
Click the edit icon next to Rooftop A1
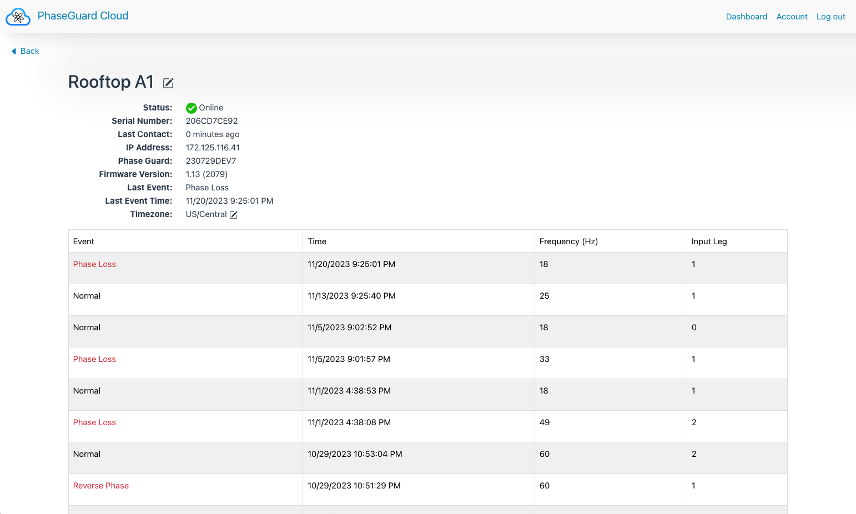click(x=168, y=83)
